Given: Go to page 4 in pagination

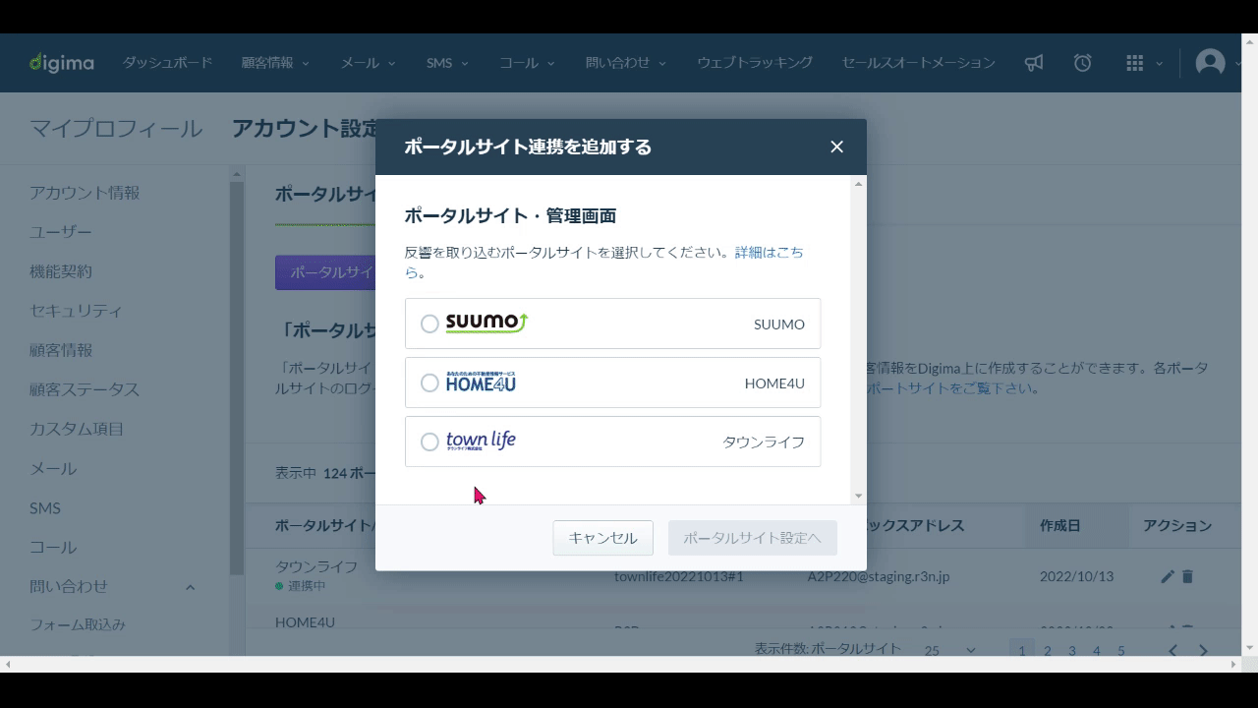Looking at the screenshot, I should [1097, 650].
